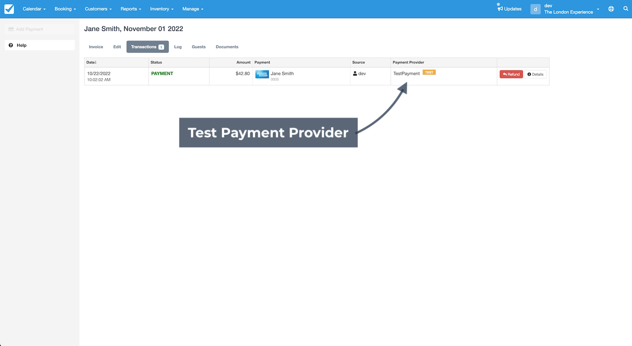The image size is (632, 346).
Task: Expand the Customers menu
Action: 98,9
